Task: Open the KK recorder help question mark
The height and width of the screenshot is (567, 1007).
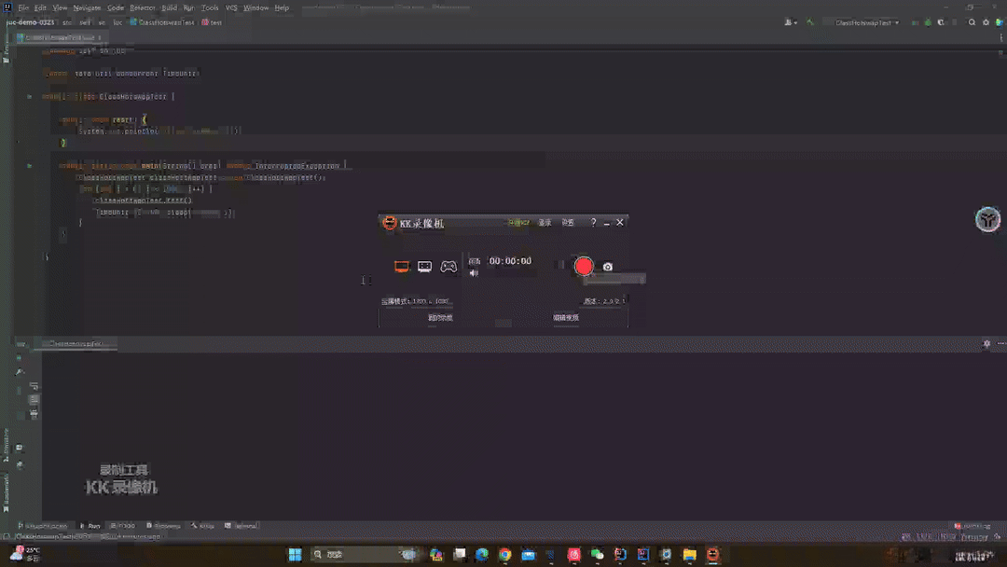Action: [x=593, y=222]
